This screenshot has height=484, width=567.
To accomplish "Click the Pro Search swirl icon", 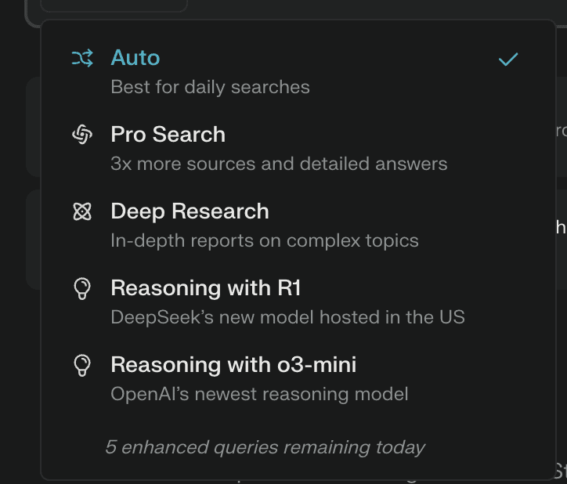I will [x=82, y=135].
